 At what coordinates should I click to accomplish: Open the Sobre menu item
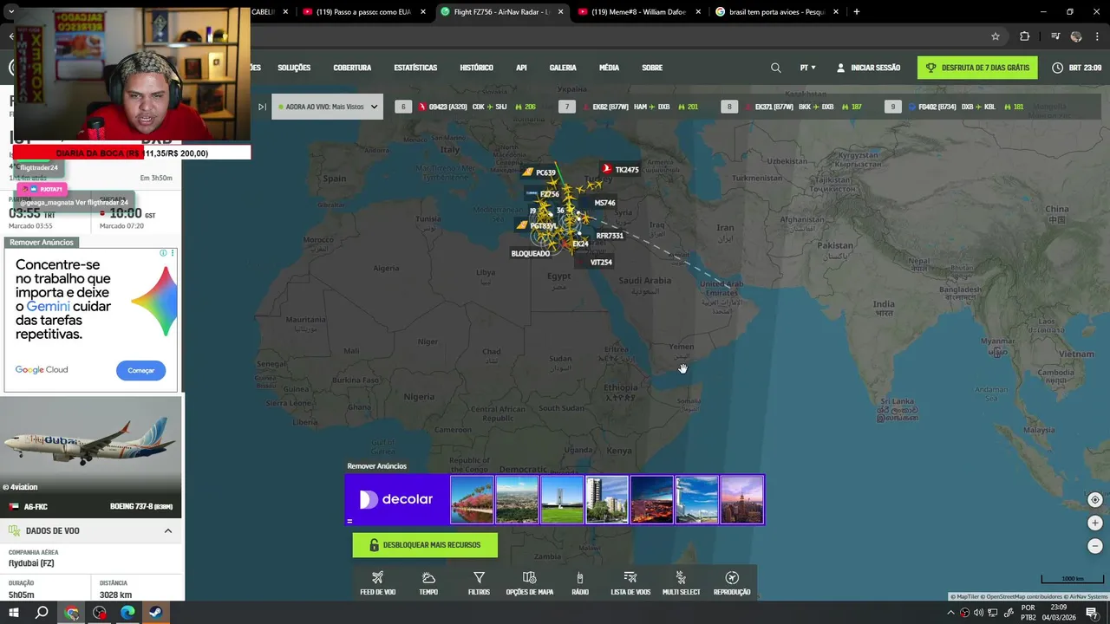pyautogui.click(x=652, y=68)
